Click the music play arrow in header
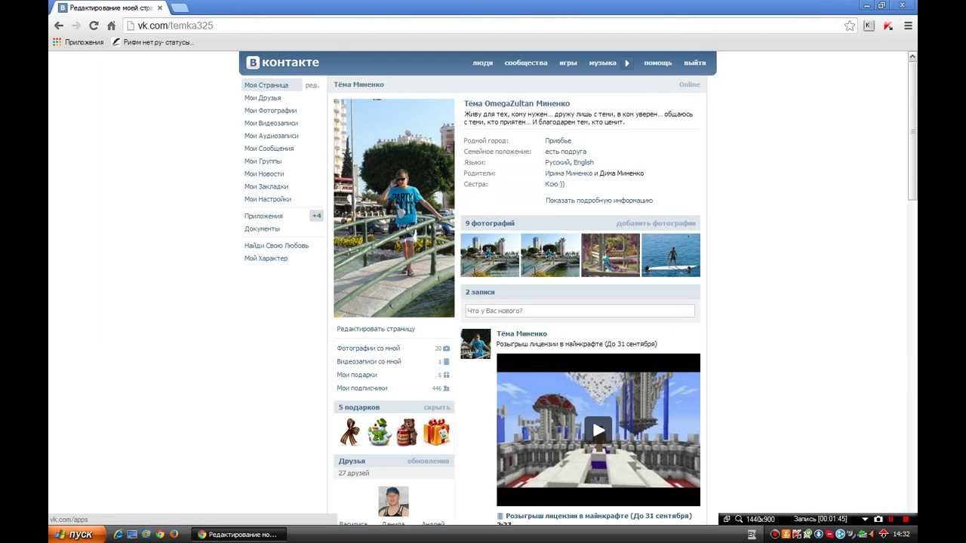Image resolution: width=966 pixels, height=543 pixels. [x=626, y=63]
